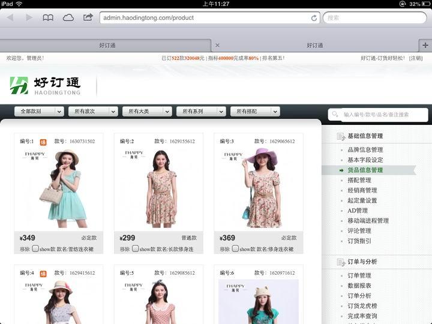The image size is (432, 324).
Task: Open the 所有波次 dropdown
Action: click(x=93, y=112)
